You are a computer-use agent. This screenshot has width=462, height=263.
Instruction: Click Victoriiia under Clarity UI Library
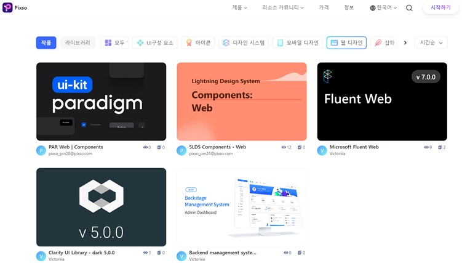(x=57, y=259)
